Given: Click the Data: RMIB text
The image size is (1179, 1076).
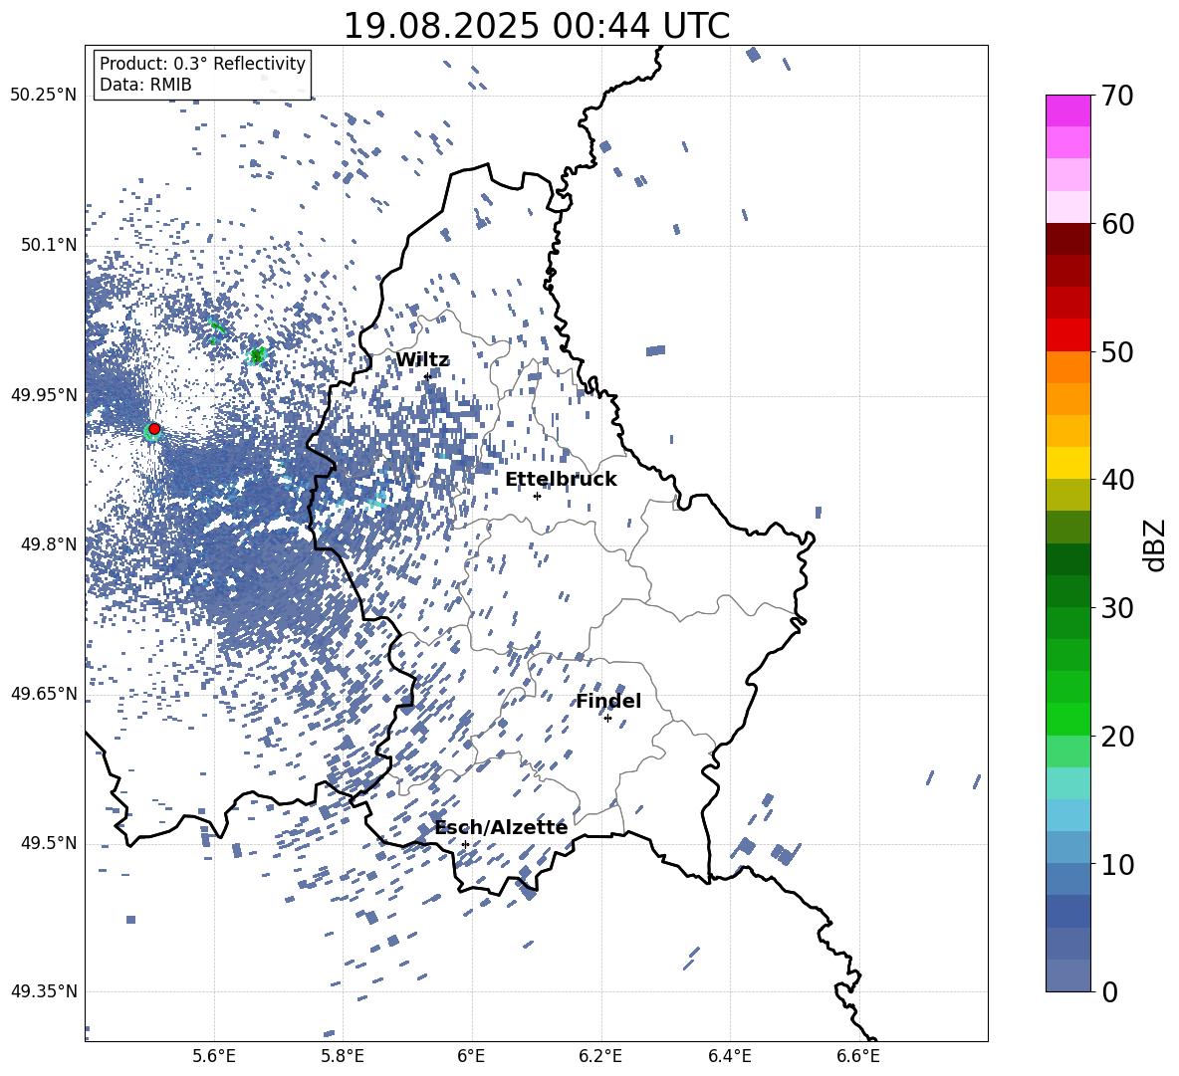Looking at the screenshot, I should click(x=145, y=85).
